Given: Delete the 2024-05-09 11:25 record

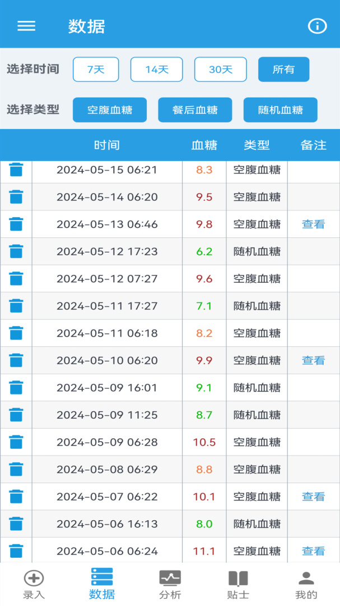Looking at the screenshot, I should click(16, 415).
